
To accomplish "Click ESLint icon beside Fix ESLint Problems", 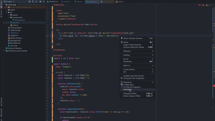I will click(x=122, y=87).
